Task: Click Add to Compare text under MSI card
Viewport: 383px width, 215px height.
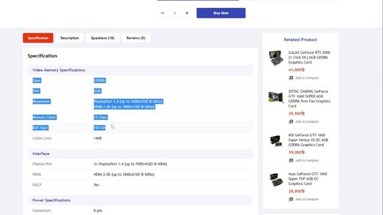Action: tap(307, 161)
